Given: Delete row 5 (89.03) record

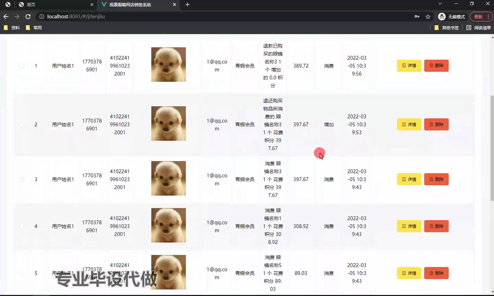Looking at the screenshot, I should pos(436,273).
